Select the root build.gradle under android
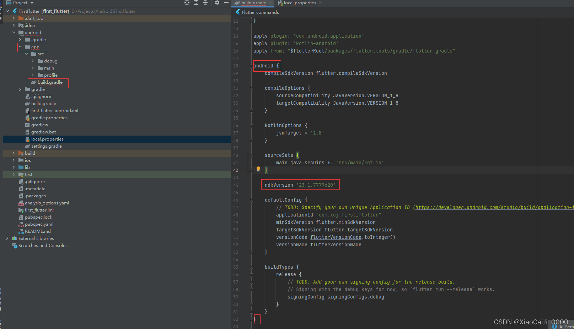Screen dimensions: 574x329 [x=43, y=104]
